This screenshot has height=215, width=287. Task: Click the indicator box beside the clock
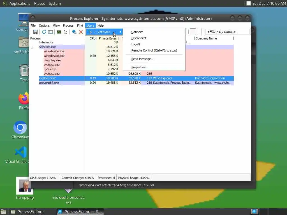pyautogui.click(x=248, y=3)
